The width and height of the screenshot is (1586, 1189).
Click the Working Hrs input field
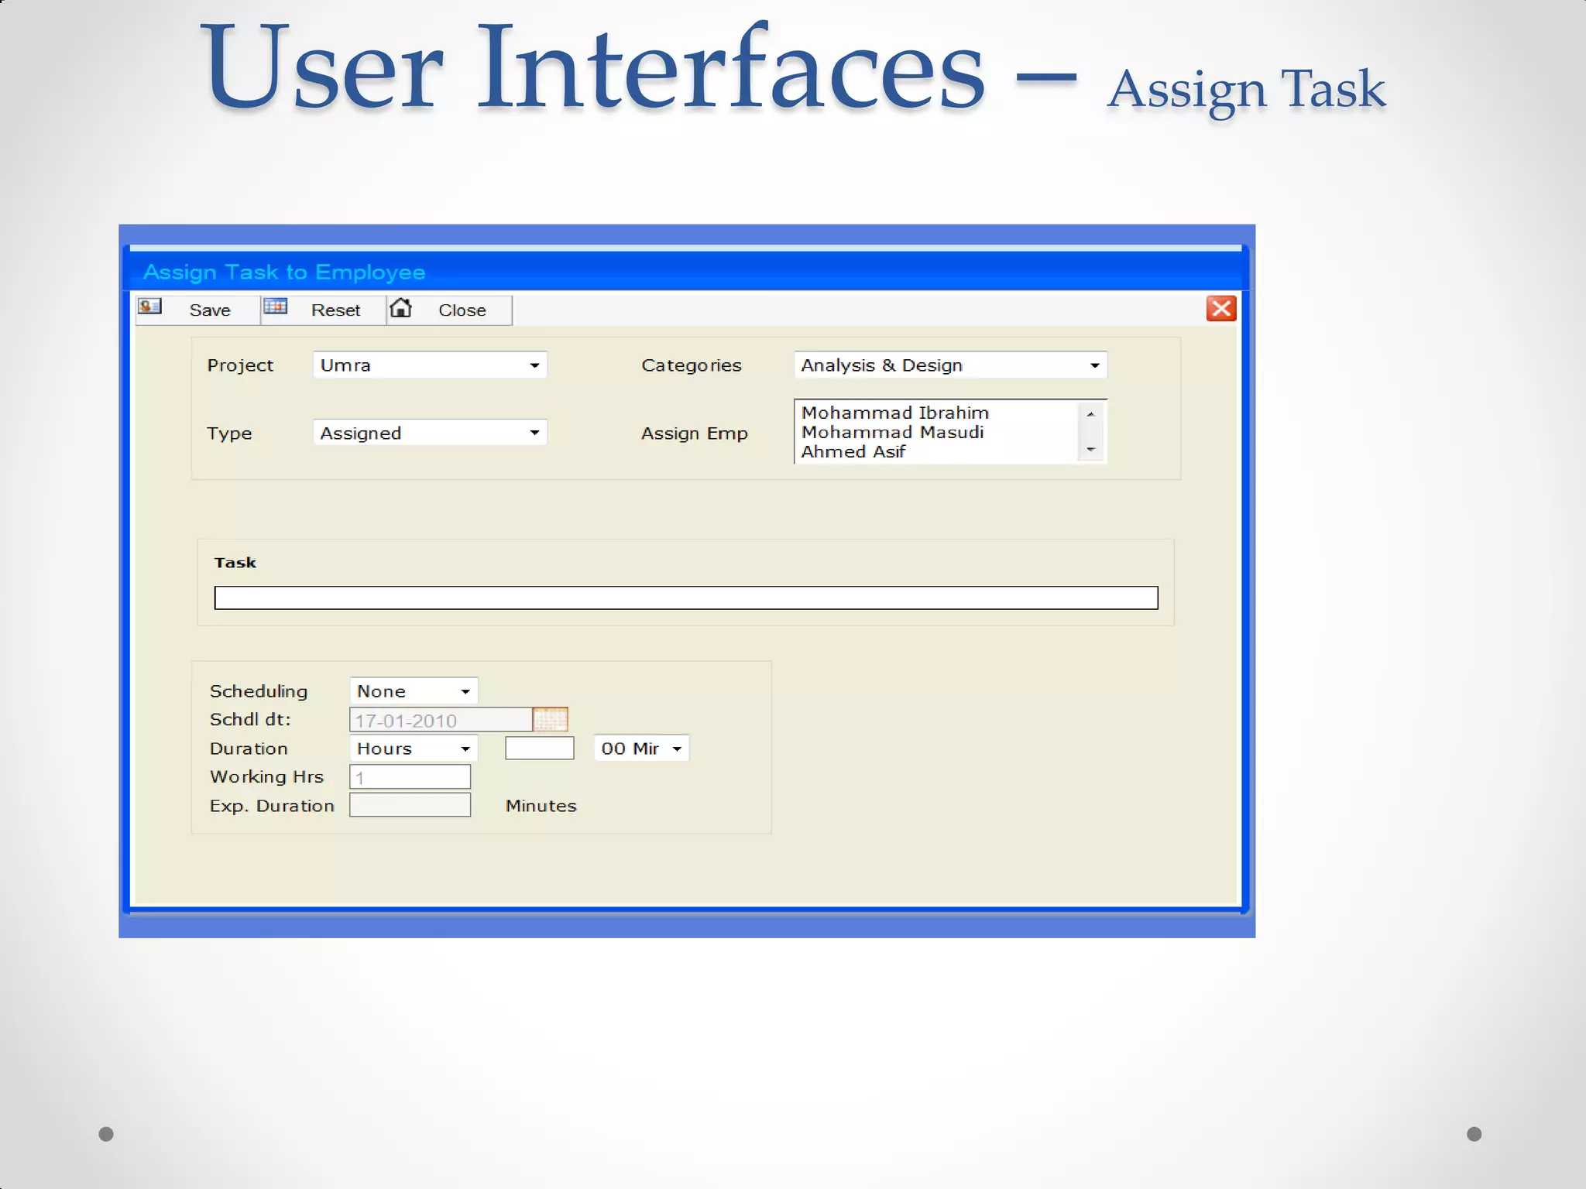(410, 776)
